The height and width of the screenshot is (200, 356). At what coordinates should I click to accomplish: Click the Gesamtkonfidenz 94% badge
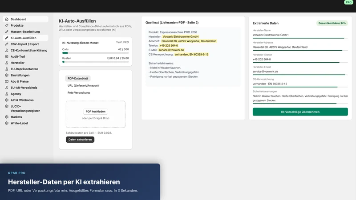coord(332,23)
